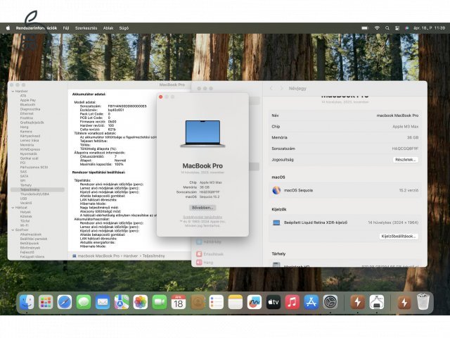This screenshot has width=450, height=338.
Task: Open the Fájl menu
Action: coord(66,28)
